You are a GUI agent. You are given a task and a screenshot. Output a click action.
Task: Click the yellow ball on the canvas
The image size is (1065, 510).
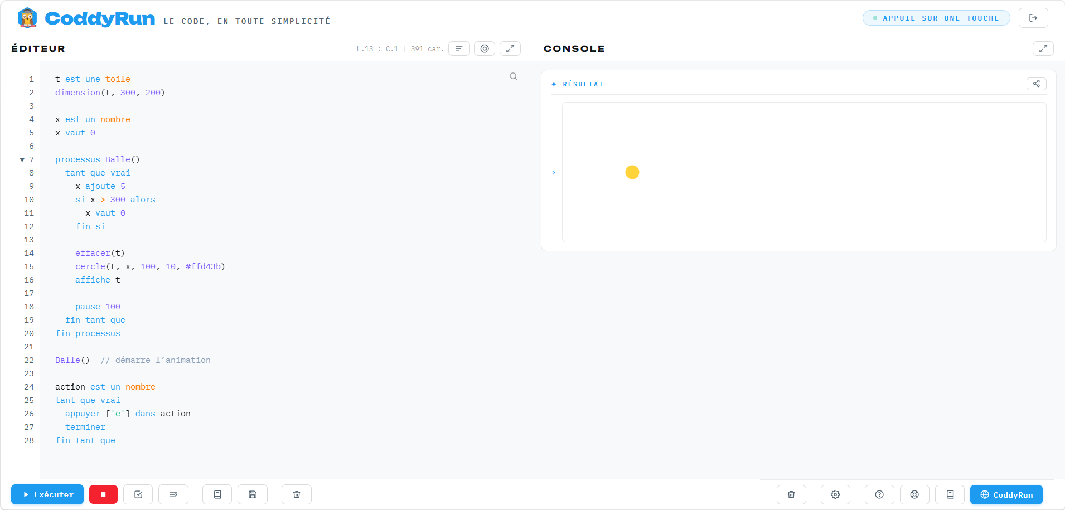click(x=632, y=172)
